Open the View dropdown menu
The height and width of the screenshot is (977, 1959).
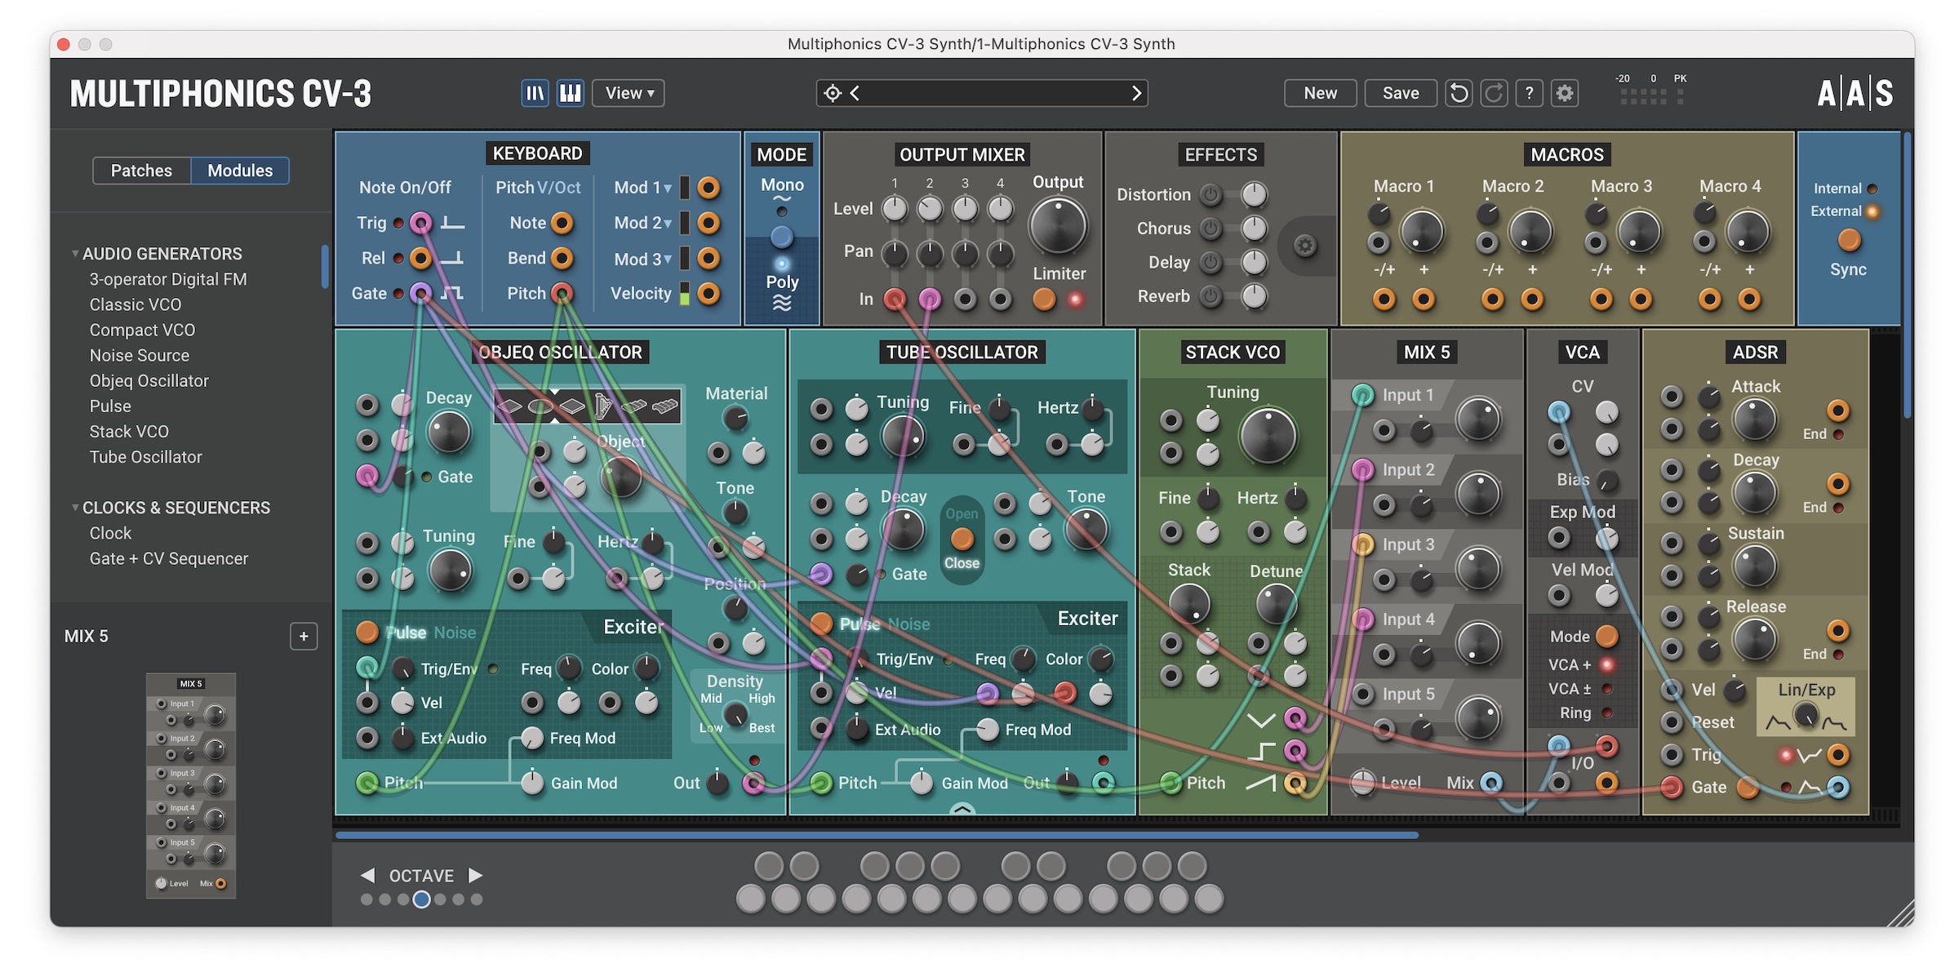click(629, 93)
